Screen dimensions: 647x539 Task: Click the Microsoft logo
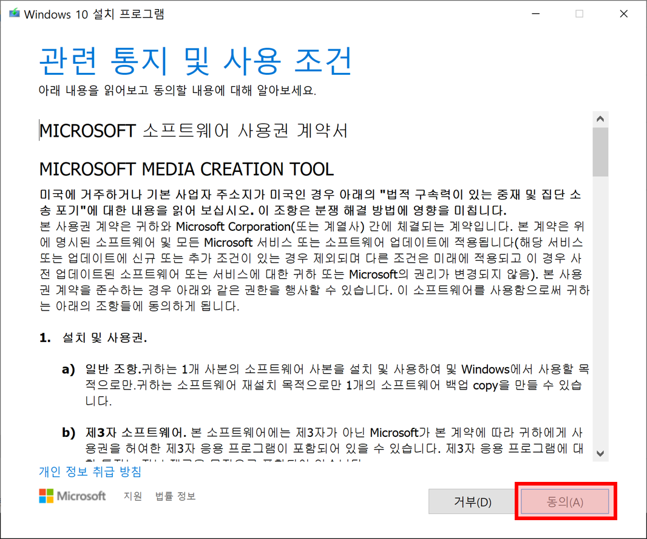point(73,496)
